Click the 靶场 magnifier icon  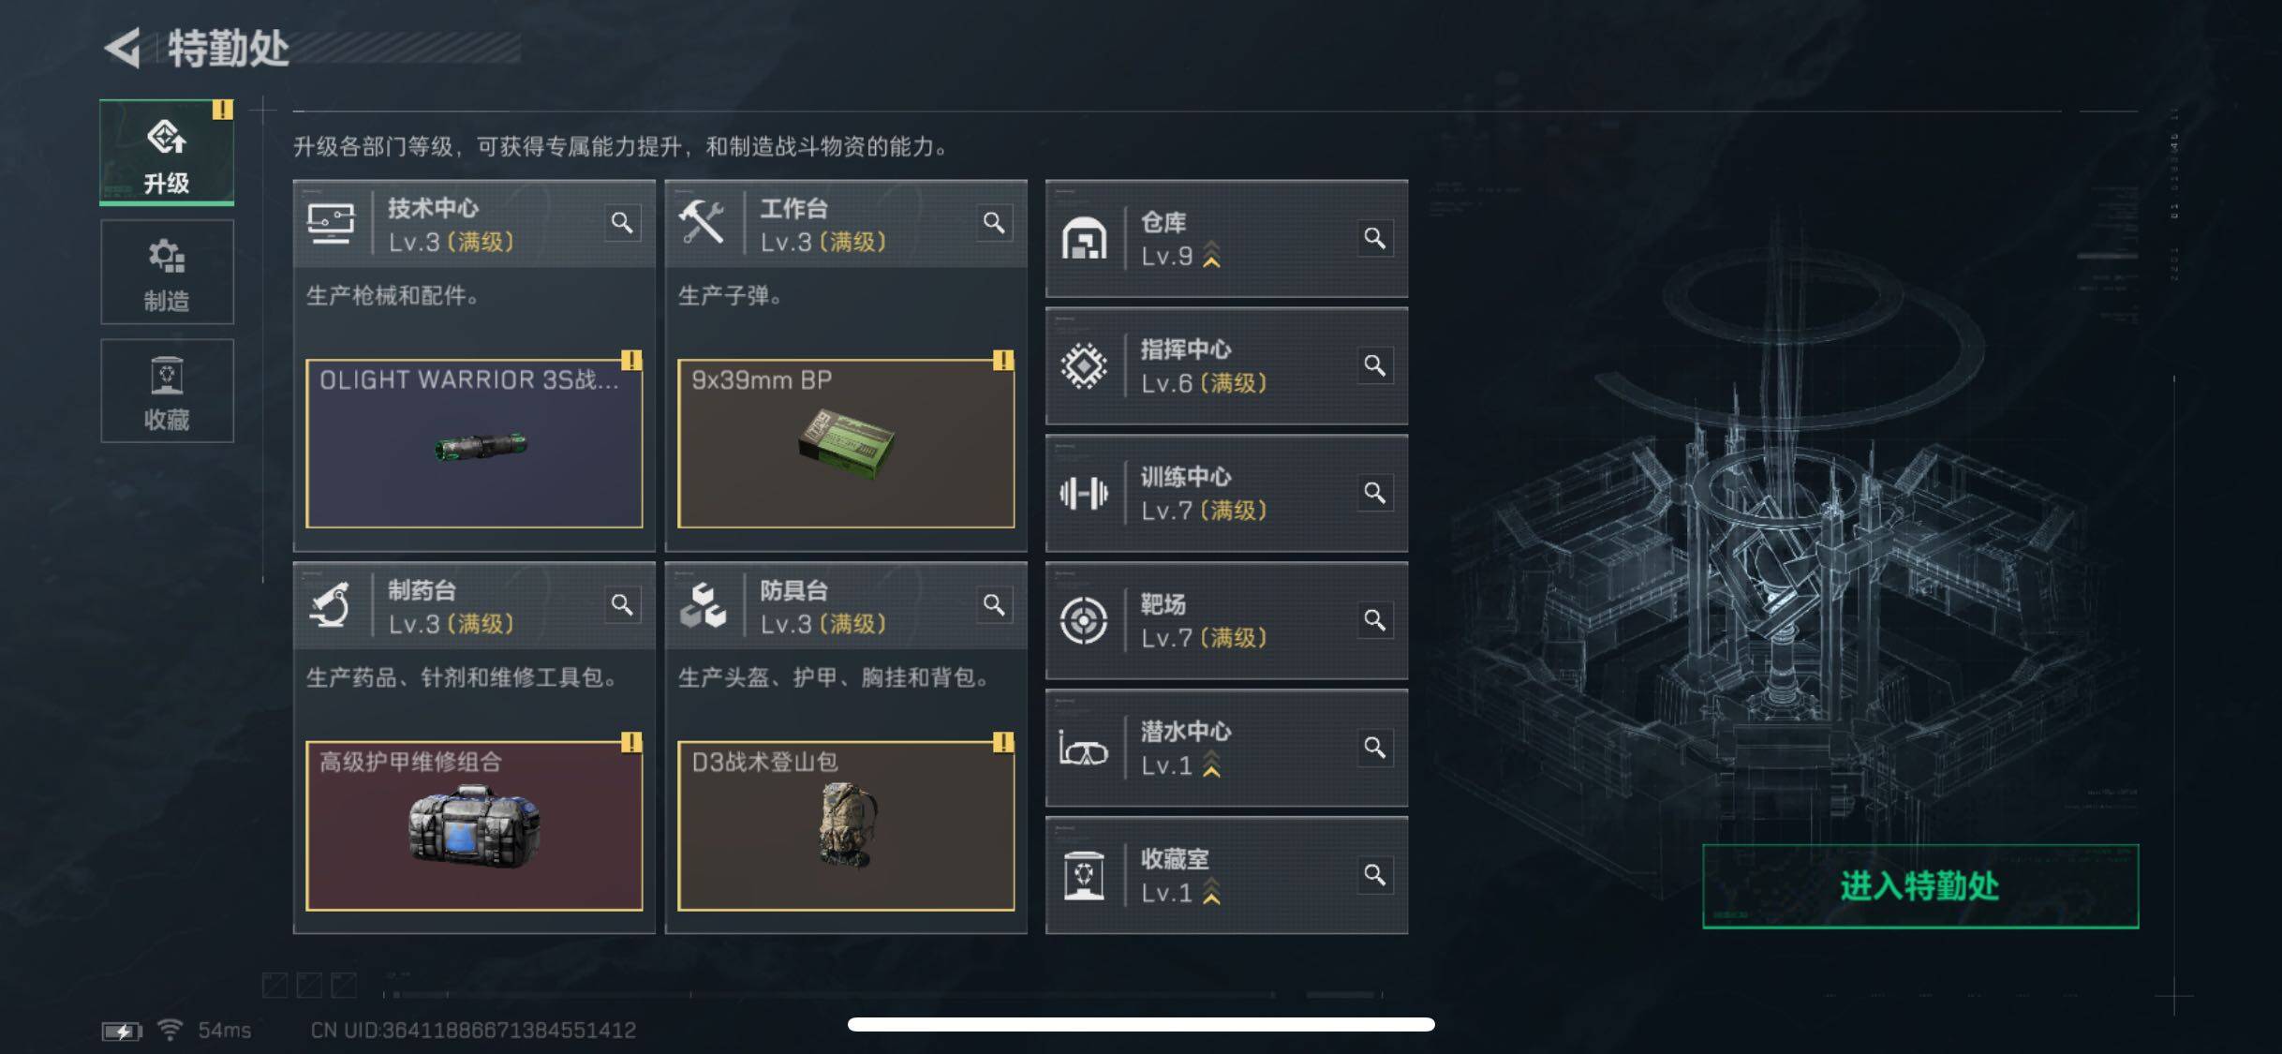click(1374, 620)
